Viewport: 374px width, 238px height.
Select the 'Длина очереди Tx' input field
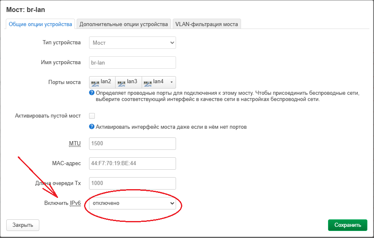133,183
